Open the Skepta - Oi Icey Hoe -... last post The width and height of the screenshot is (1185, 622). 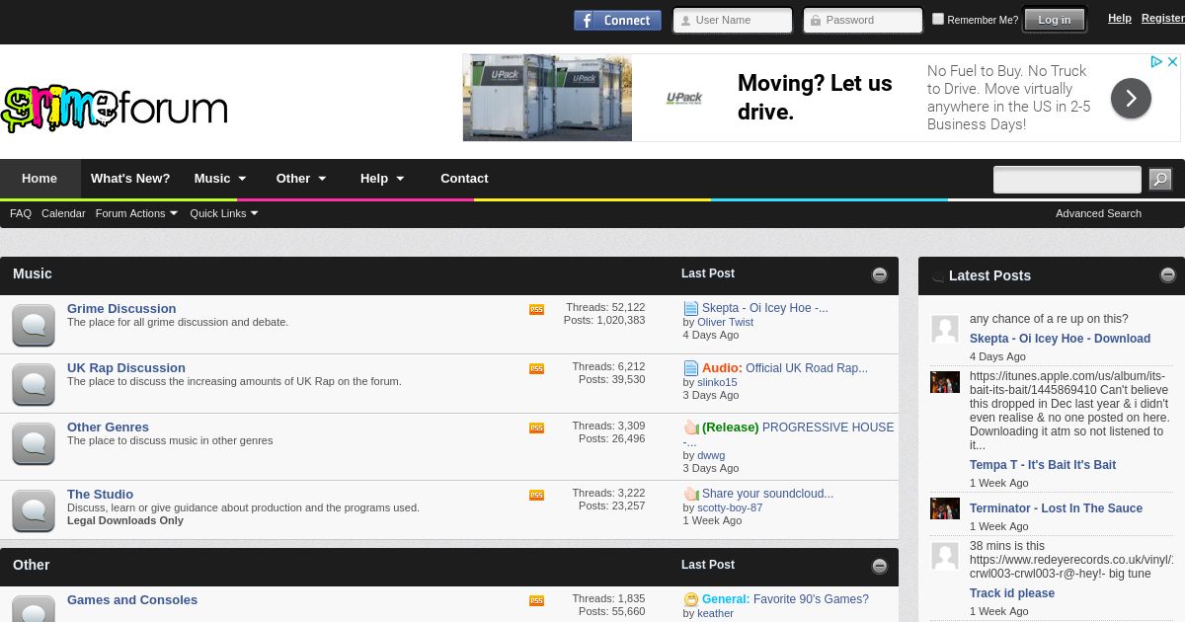coord(765,308)
